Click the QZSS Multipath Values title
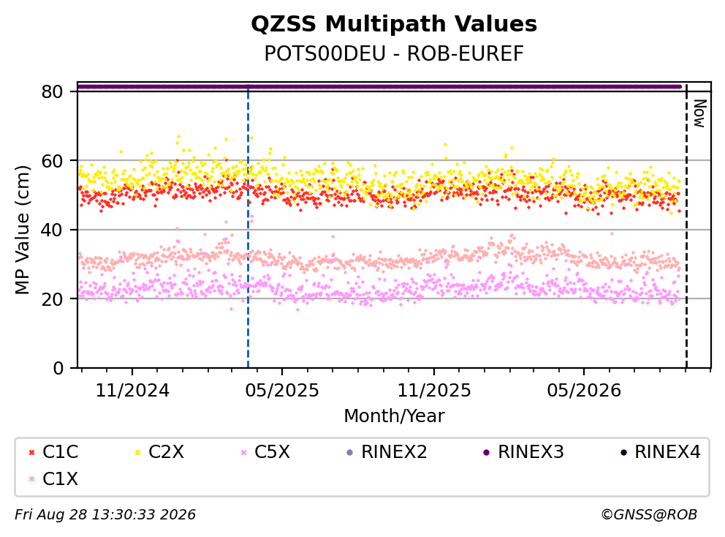Viewport: 725px width, 537px height. pos(394,23)
